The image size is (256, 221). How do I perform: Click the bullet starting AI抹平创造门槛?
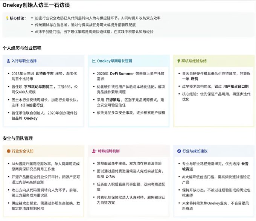pyautogui.click(x=94, y=32)
